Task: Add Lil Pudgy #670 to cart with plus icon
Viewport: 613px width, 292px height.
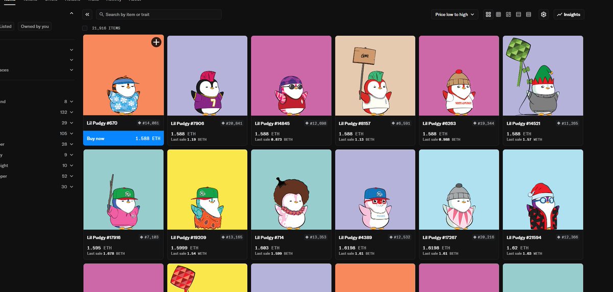Action: click(x=156, y=42)
